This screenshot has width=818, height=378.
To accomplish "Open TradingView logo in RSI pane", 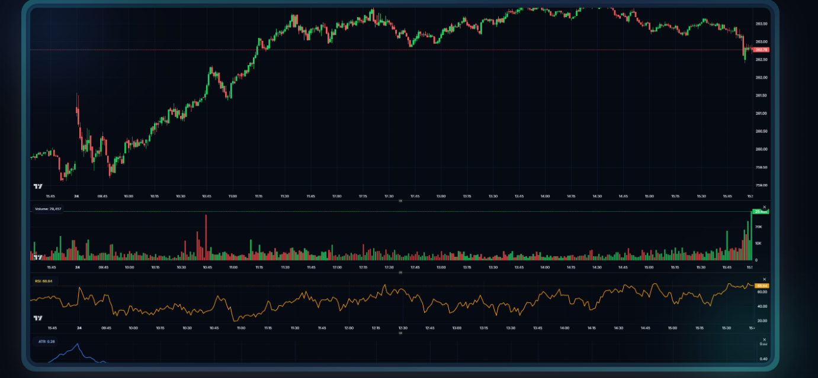I will 38,318.
